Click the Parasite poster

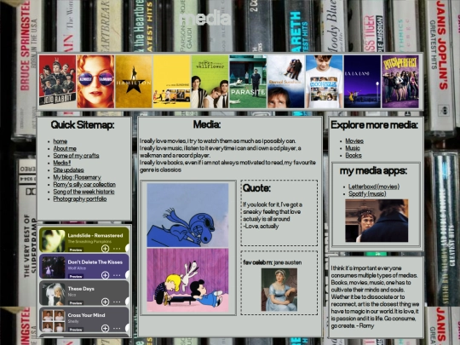[x=248, y=81]
